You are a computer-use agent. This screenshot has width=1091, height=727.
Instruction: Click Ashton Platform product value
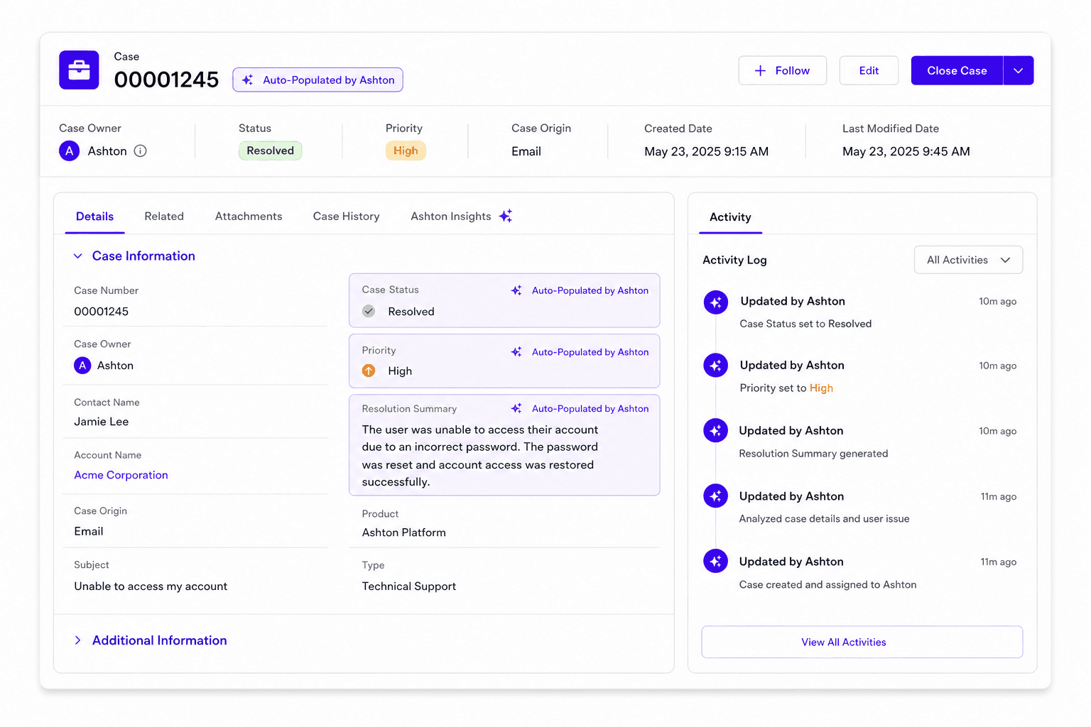403,532
